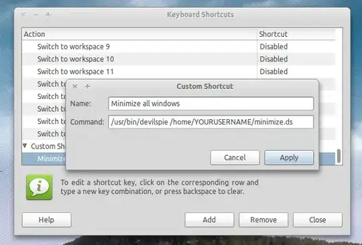This screenshot has height=245, width=362.
Task: Click the Help button in Keyboard Shortcuts
Action: (47, 220)
